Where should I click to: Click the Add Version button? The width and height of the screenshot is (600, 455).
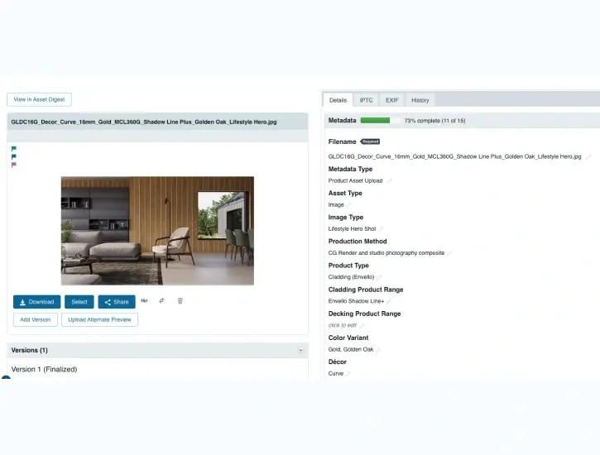(x=36, y=319)
